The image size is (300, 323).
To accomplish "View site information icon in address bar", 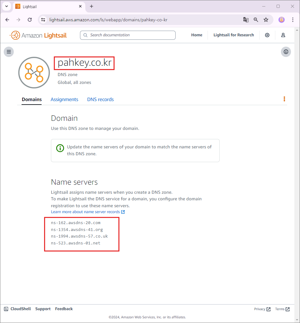I will [43, 20].
